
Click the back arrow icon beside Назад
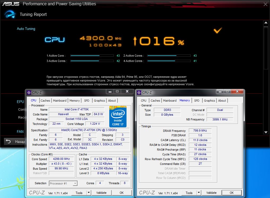tap(8, 142)
